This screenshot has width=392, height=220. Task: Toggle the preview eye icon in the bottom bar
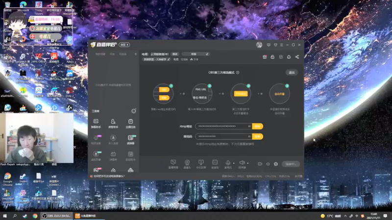coord(268,164)
